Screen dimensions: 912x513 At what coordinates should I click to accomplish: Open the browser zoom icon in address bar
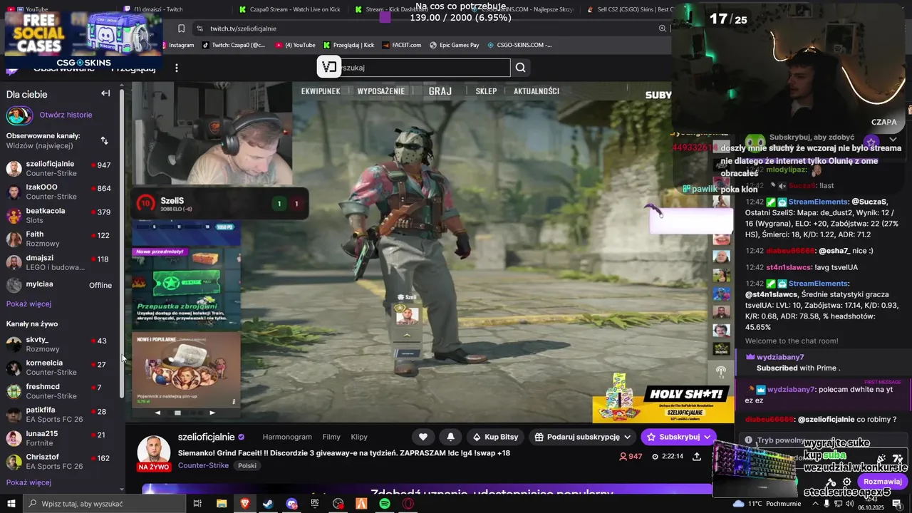click(x=663, y=28)
